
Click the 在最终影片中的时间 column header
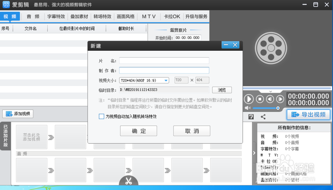tap(77, 28)
